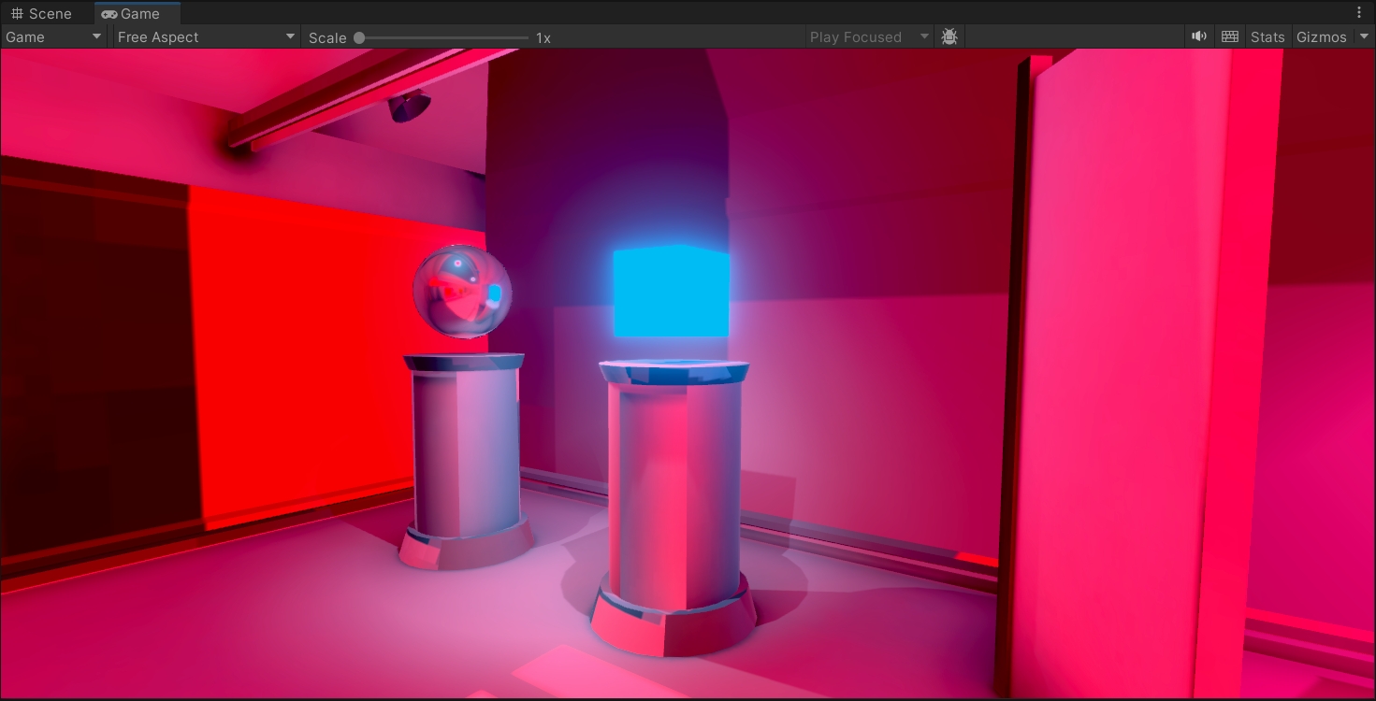The width and height of the screenshot is (1376, 701).
Task: Click the Game tab controller icon
Action: [109, 13]
